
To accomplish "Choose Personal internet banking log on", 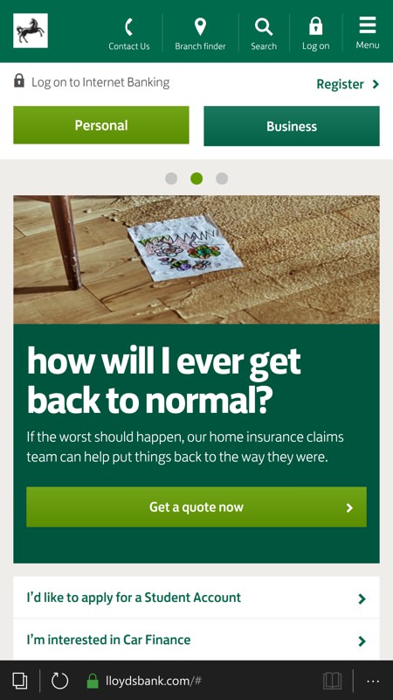I will tap(101, 125).
